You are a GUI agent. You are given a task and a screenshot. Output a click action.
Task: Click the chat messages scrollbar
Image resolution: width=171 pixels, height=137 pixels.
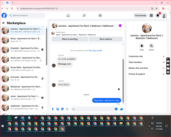[x=123, y=81]
